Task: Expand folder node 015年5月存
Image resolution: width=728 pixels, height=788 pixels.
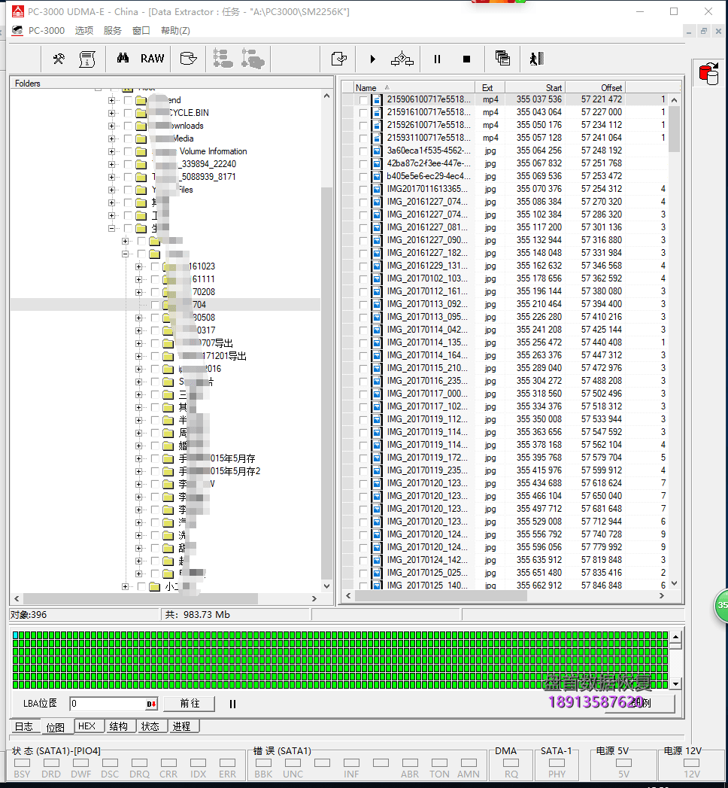Action: [138, 458]
